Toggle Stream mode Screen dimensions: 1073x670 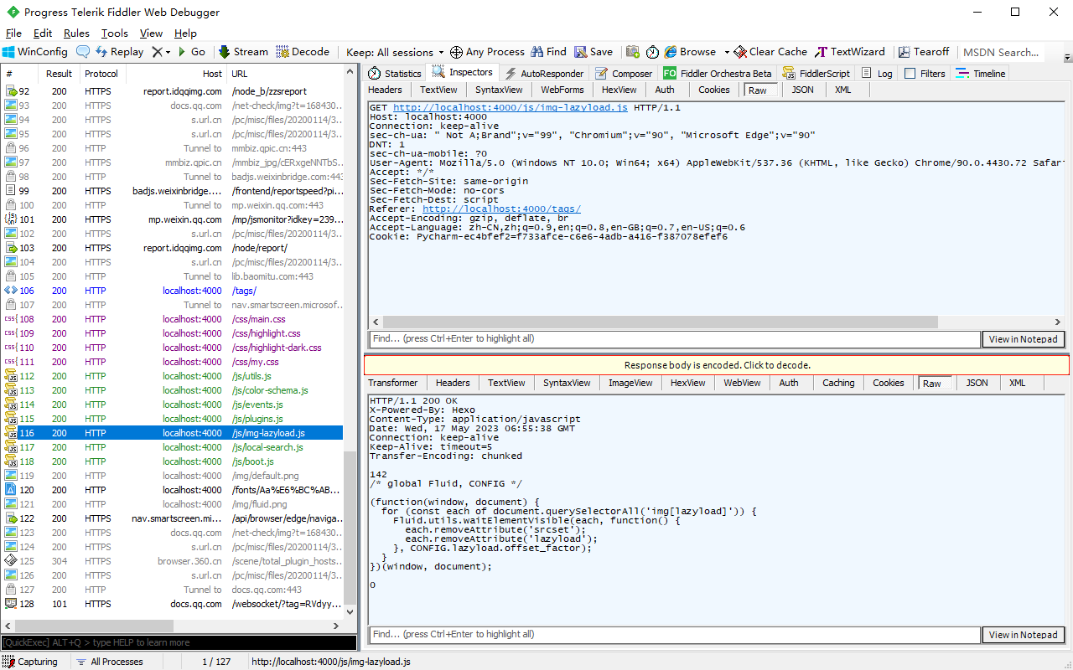pos(243,52)
